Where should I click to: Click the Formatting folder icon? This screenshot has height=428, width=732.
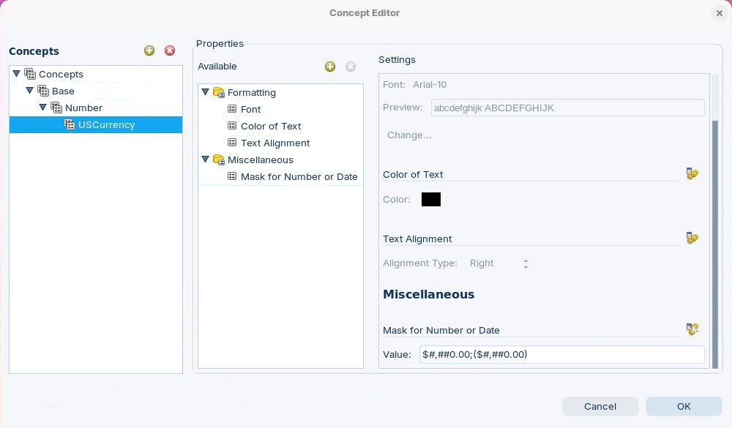[218, 93]
